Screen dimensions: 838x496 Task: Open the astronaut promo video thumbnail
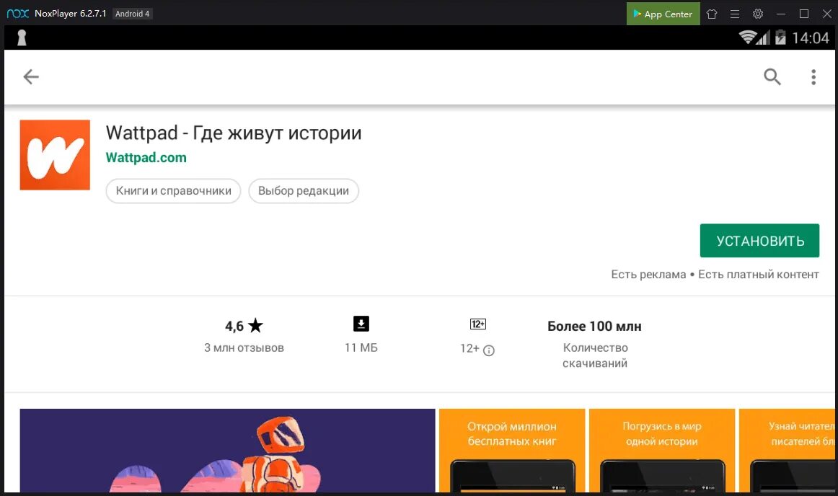pos(227,451)
